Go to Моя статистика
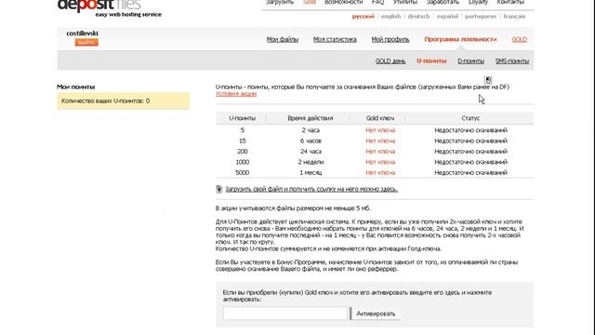Viewport: 595px width, 335px height. [x=335, y=39]
